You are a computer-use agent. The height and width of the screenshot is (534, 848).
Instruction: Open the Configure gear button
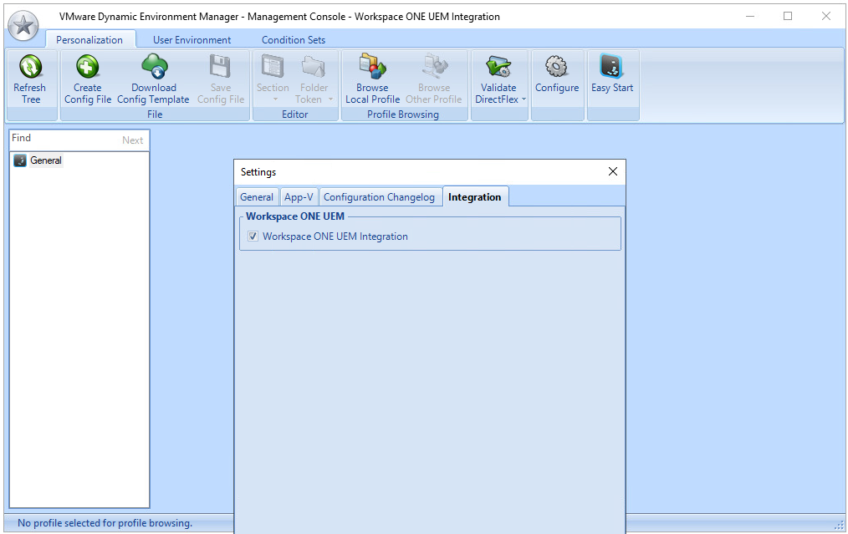[557, 75]
